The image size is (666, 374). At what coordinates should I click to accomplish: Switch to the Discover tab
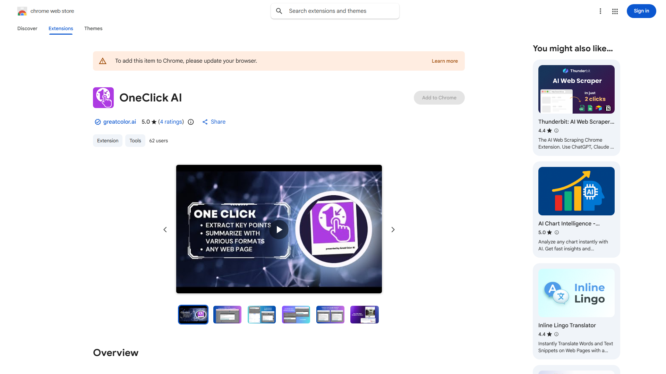coord(27,28)
